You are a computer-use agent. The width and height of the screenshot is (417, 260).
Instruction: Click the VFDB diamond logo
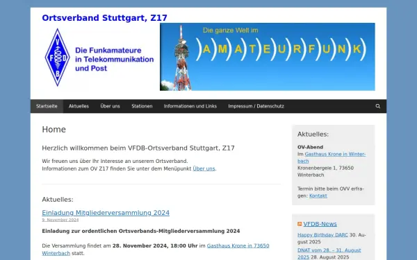[x=58, y=58]
